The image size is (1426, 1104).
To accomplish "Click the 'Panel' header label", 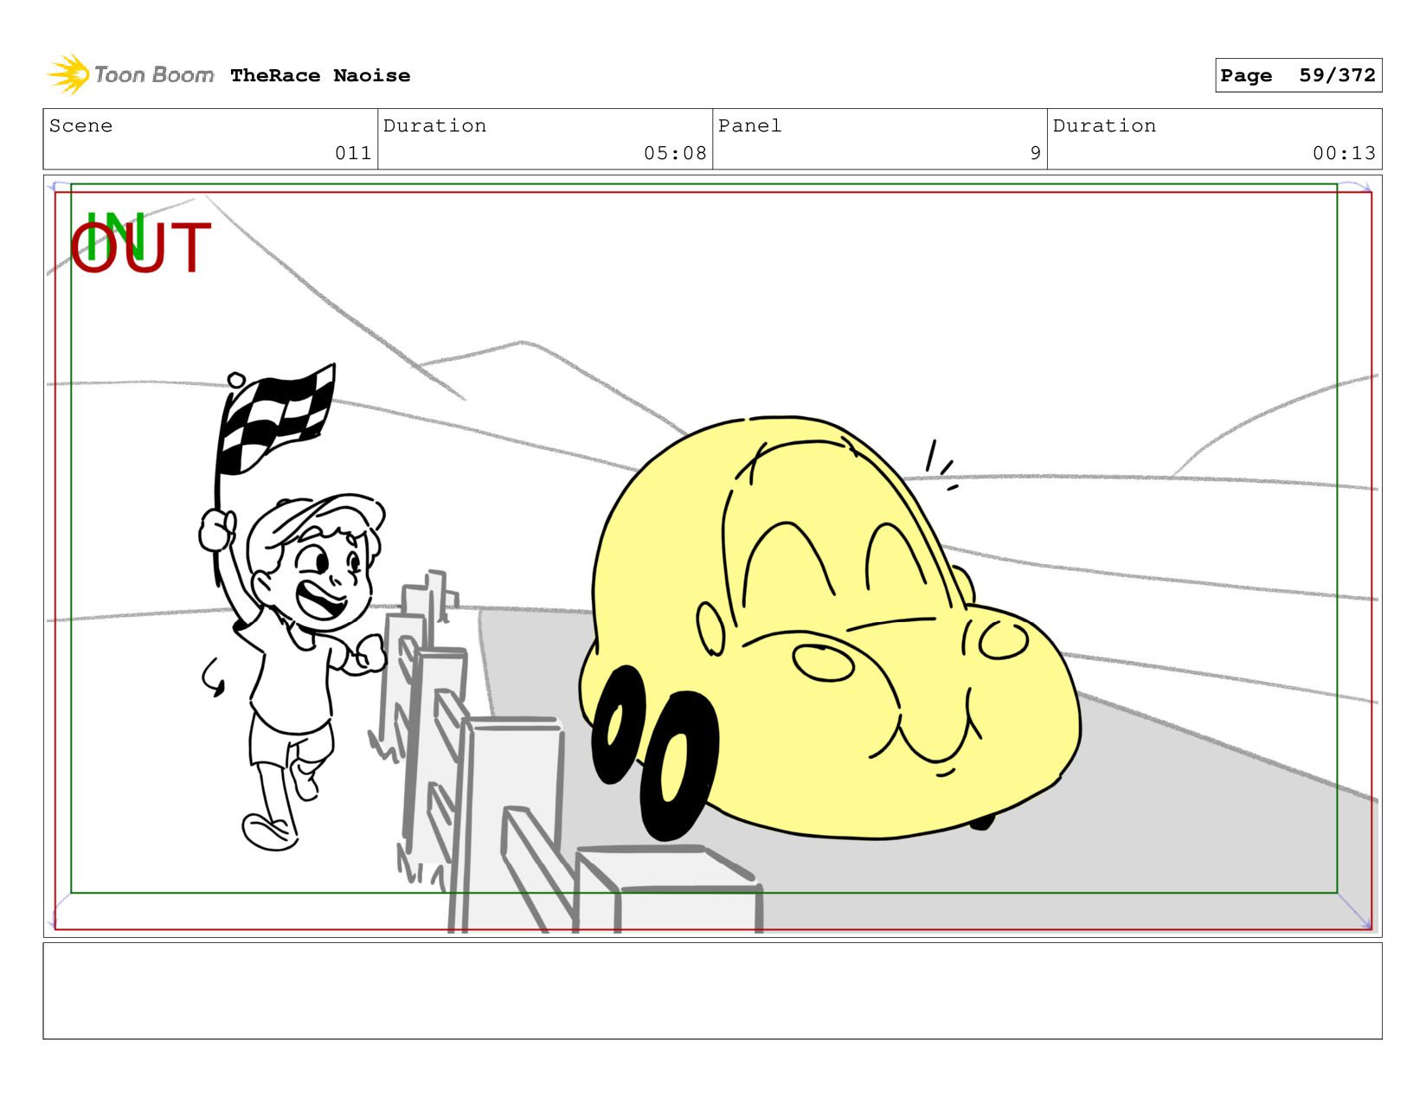I will (749, 125).
